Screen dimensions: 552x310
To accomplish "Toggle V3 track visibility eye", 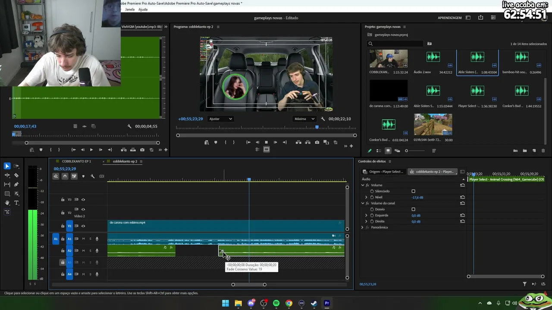I will coord(83,199).
